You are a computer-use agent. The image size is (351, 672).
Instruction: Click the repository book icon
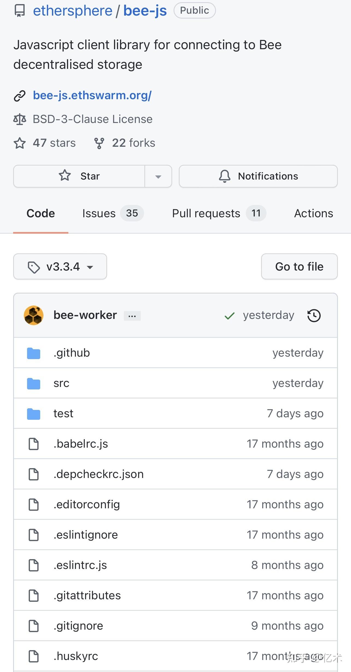(x=19, y=11)
